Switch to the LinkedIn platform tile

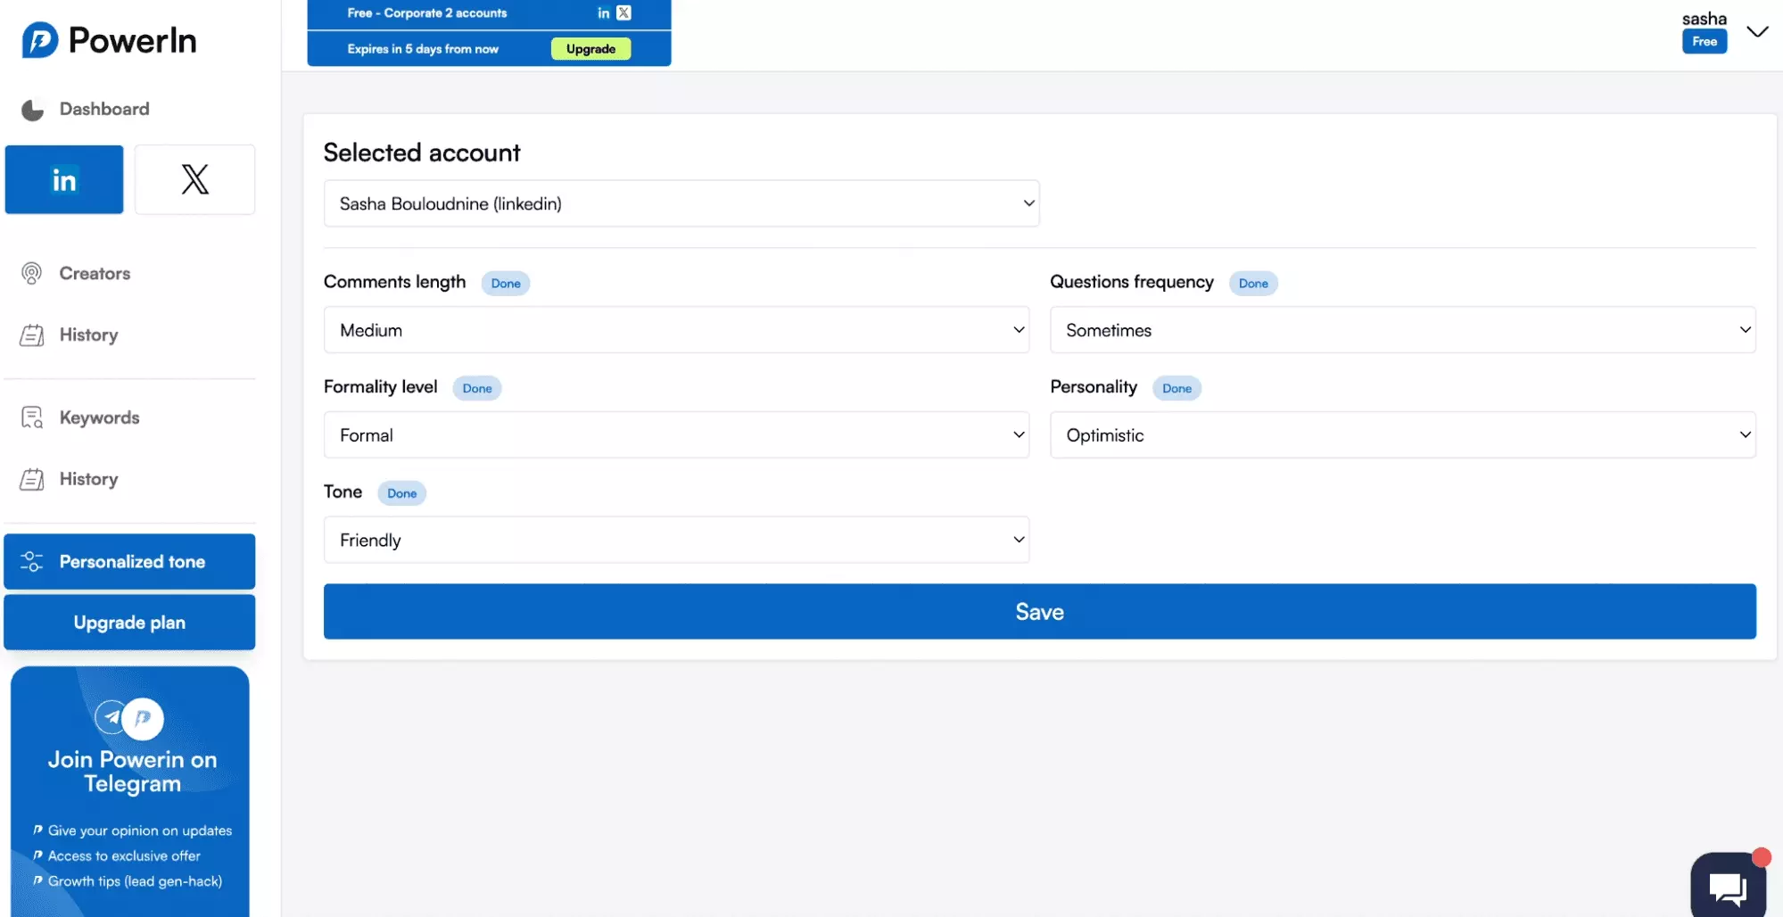point(64,179)
